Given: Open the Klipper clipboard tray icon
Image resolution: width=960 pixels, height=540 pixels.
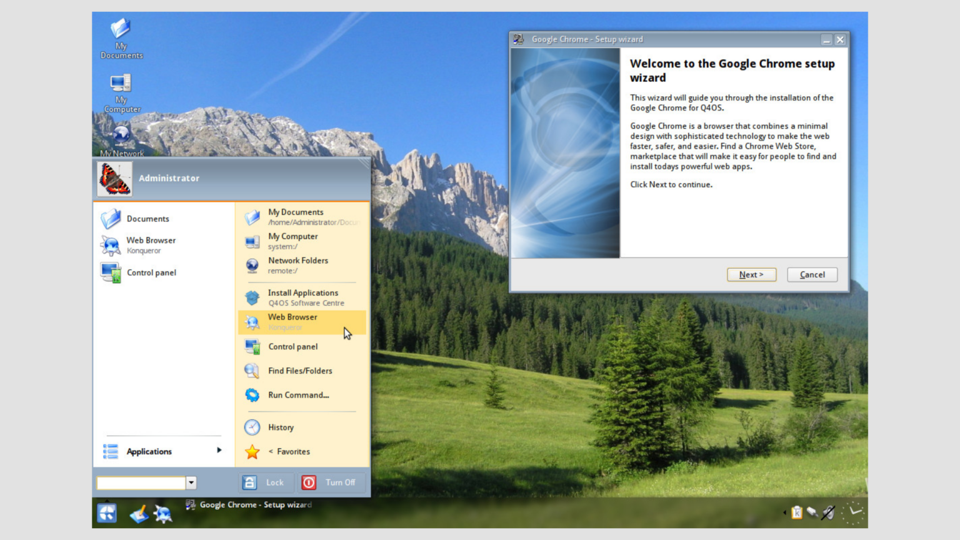Looking at the screenshot, I should [797, 513].
